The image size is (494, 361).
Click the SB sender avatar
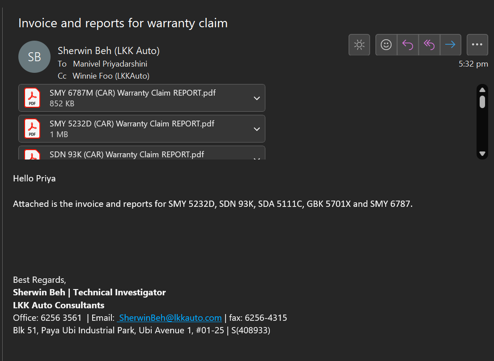click(34, 57)
